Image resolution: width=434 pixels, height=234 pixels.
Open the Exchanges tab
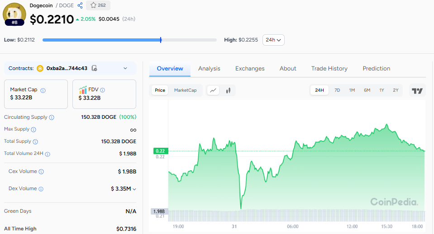[250, 69]
